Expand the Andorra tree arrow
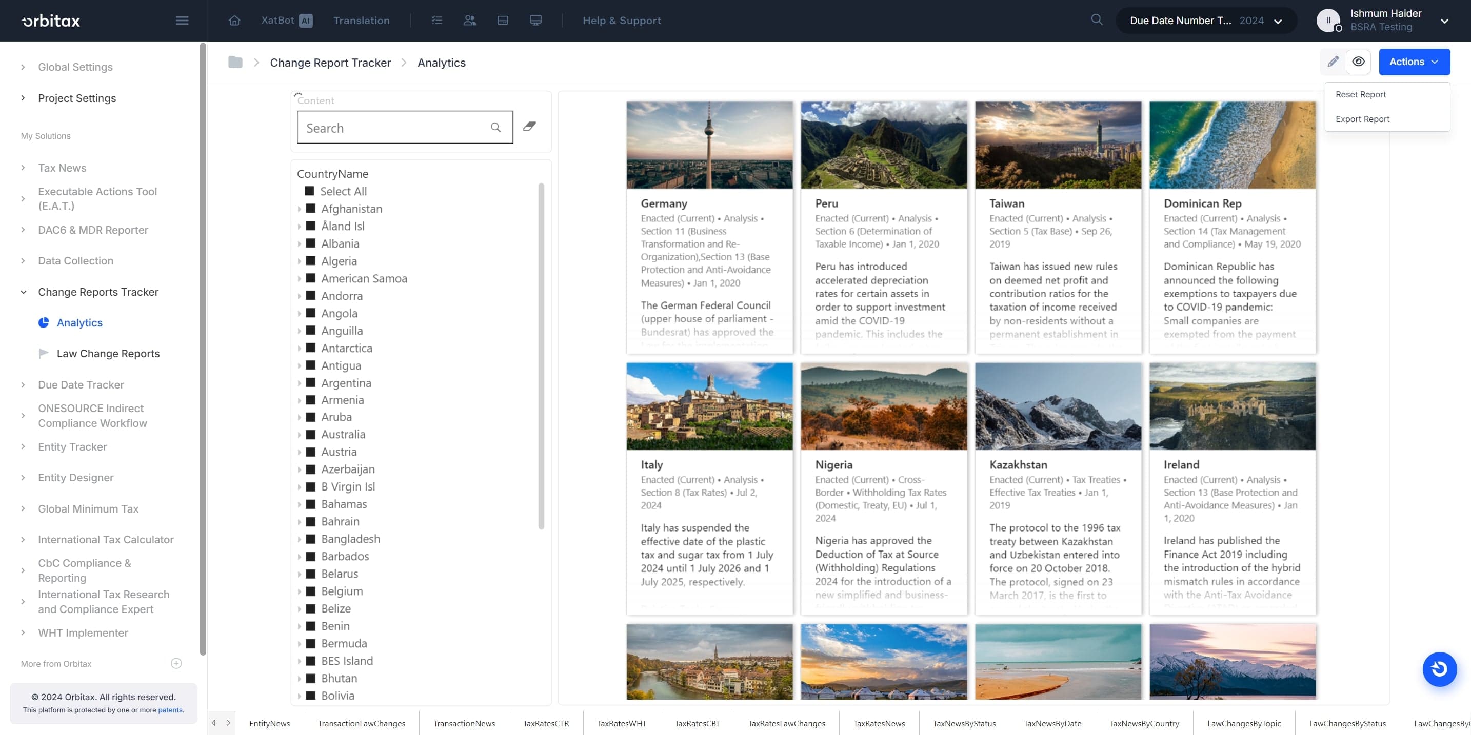The height and width of the screenshot is (735, 1471). click(299, 296)
